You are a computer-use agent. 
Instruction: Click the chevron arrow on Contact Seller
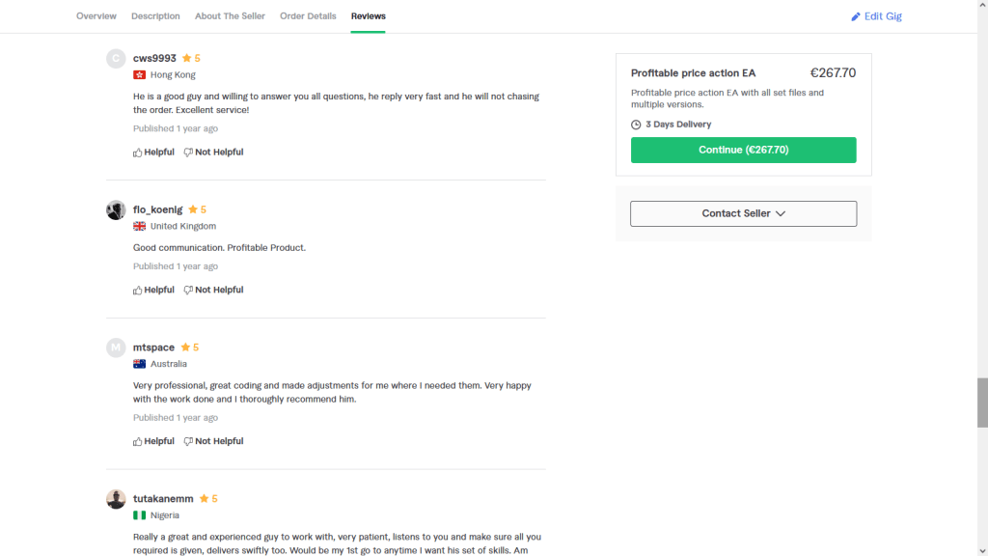click(781, 213)
